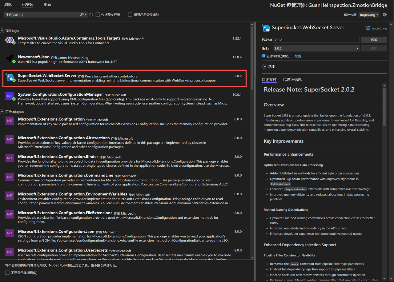Select Microsoft.Extensions.Configuration.Binder package name
Image resolution: width=394 pixels, height=282 pixels.
click(x=58, y=157)
